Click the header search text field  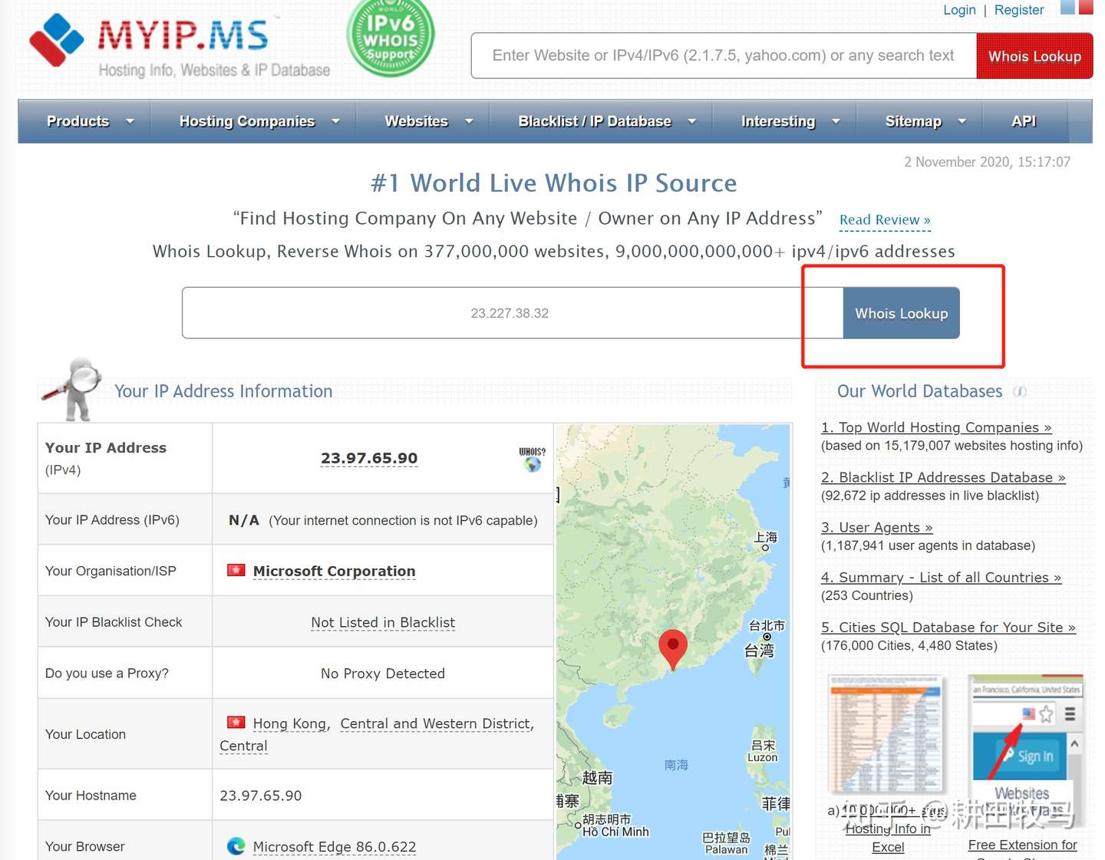click(724, 56)
